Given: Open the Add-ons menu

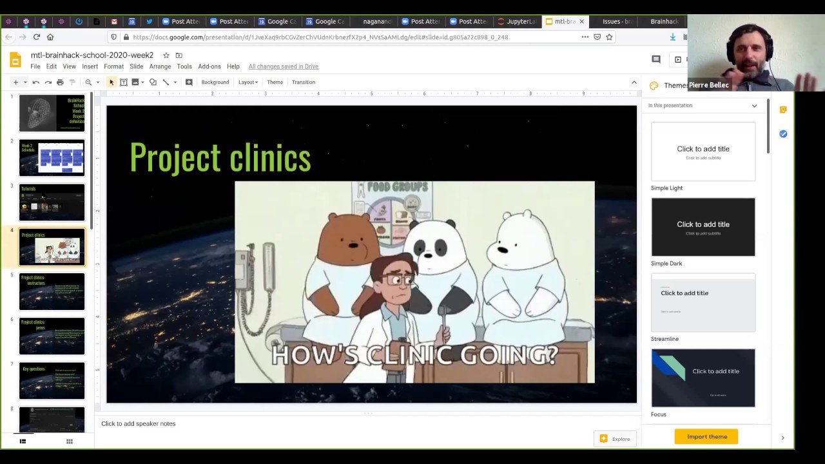Looking at the screenshot, I should (209, 66).
